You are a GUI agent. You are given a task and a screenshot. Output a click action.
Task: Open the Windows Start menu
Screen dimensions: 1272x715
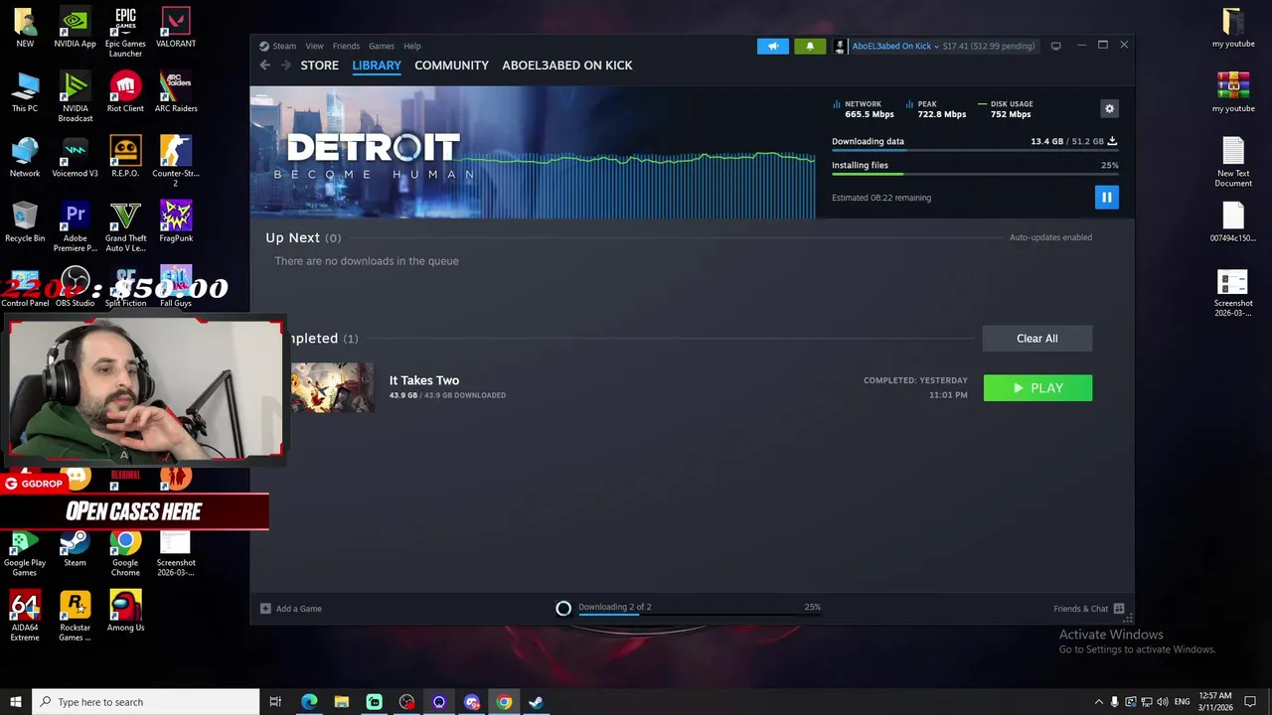16,702
